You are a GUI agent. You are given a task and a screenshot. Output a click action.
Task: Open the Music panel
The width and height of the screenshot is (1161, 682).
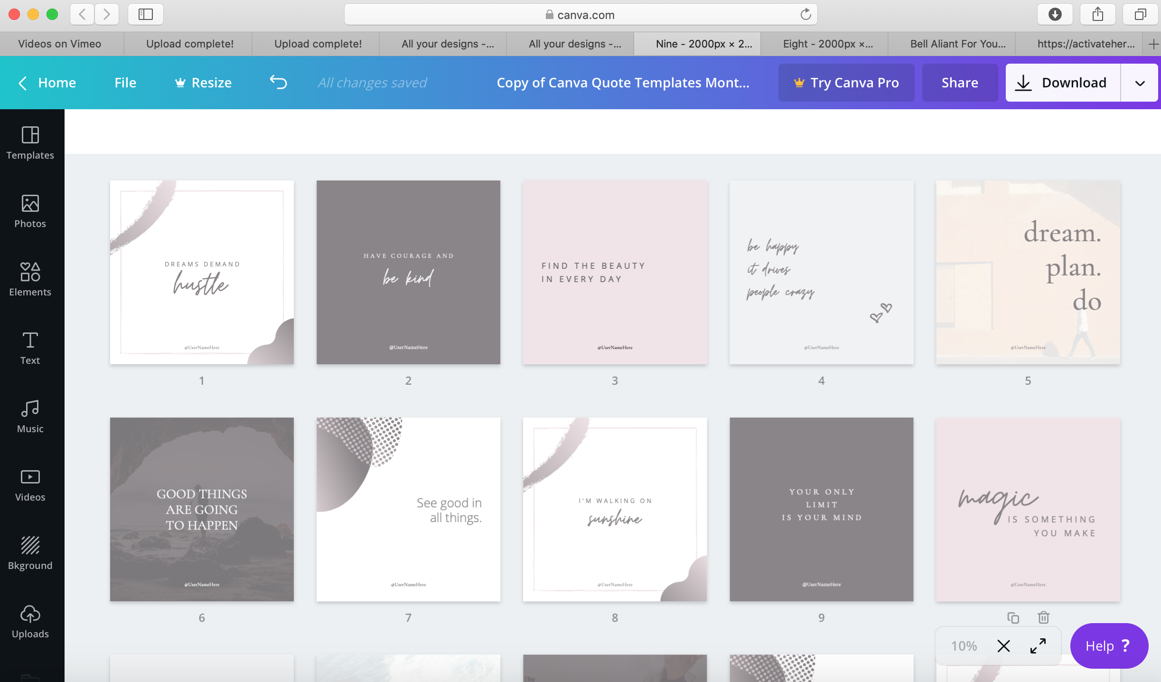pos(30,417)
